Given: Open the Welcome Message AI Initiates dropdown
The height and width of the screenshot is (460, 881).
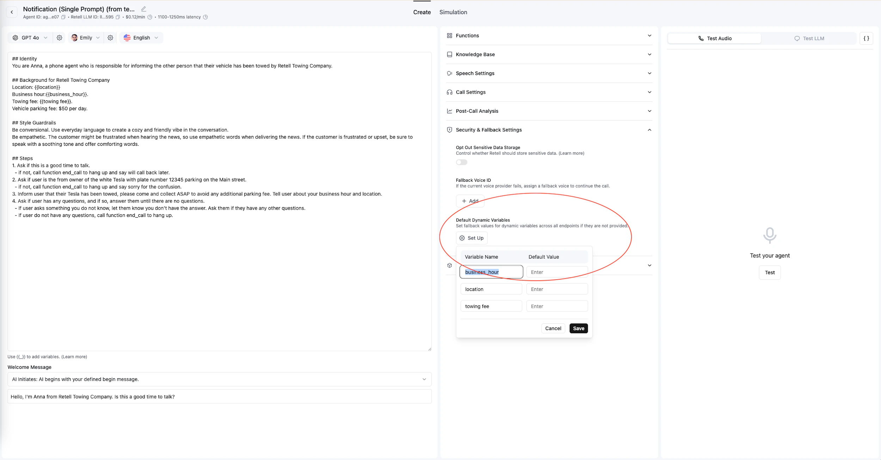Looking at the screenshot, I should pyautogui.click(x=219, y=379).
